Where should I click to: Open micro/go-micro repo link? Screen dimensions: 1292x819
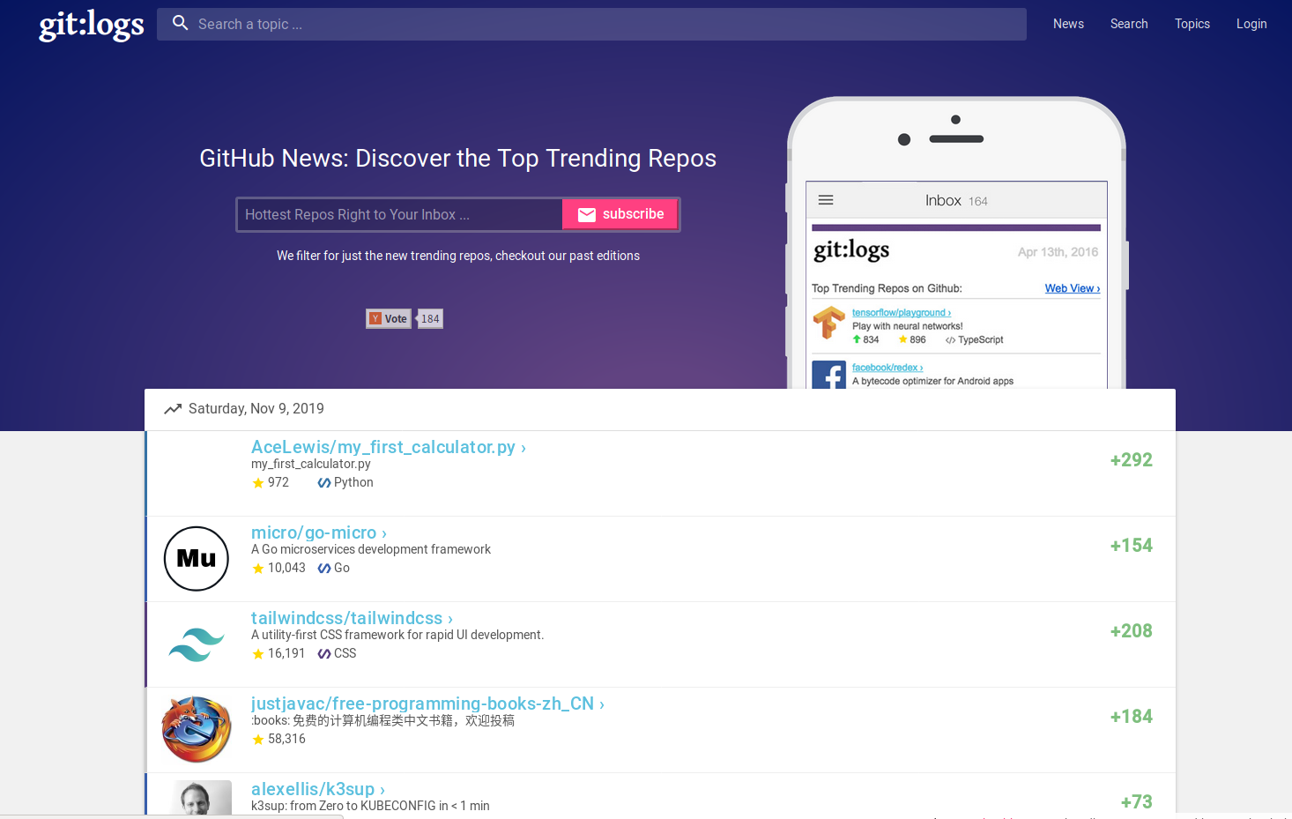pyautogui.click(x=319, y=532)
